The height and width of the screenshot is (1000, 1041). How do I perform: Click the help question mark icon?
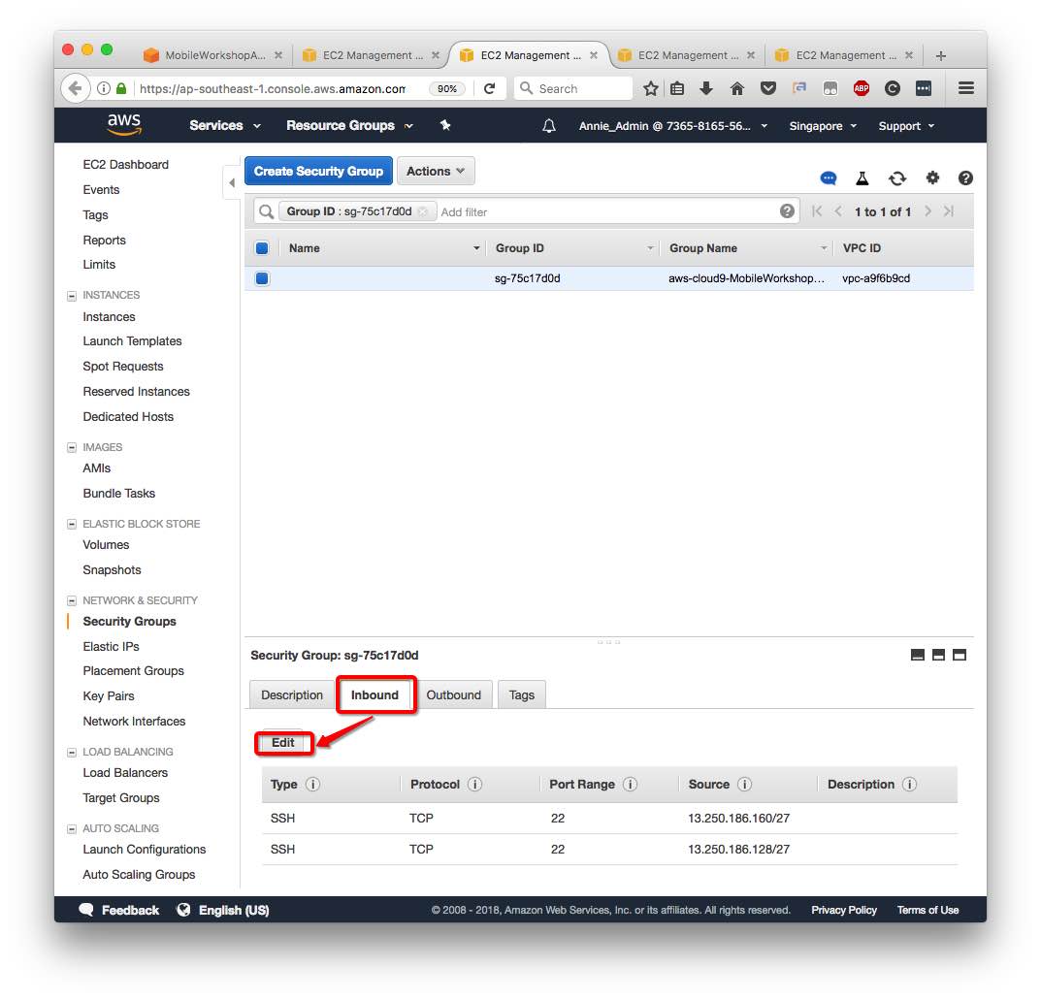pyautogui.click(x=965, y=177)
